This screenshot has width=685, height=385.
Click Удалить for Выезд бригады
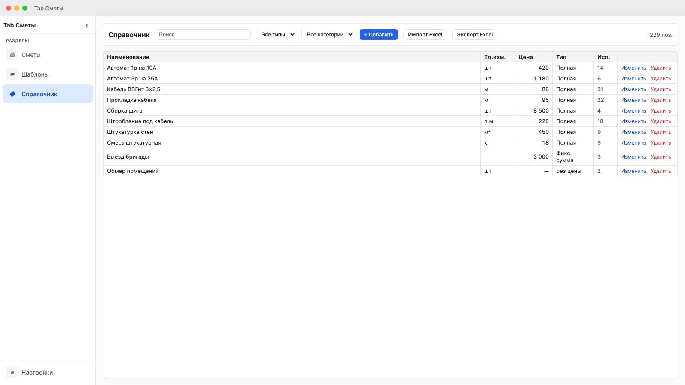661,157
